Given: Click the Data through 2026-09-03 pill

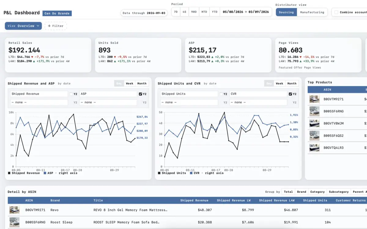Looking at the screenshot, I should (x=144, y=13).
